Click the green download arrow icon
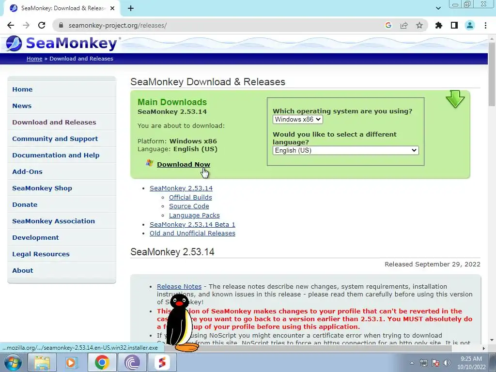The width and height of the screenshot is (496, 372). (x=455, y=99)
